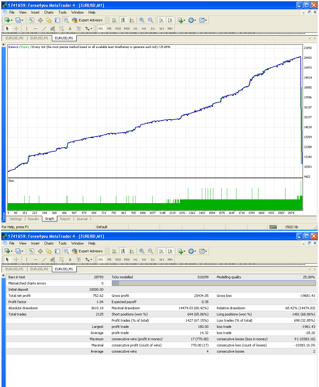Open Insert menu in top window

pos(35,12)
